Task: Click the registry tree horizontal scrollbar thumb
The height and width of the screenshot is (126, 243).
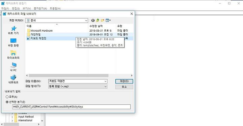Action: tap(11, 124)
